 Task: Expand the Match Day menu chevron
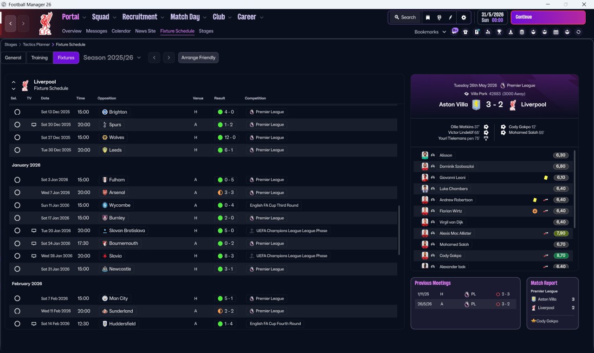pos(205,18)
